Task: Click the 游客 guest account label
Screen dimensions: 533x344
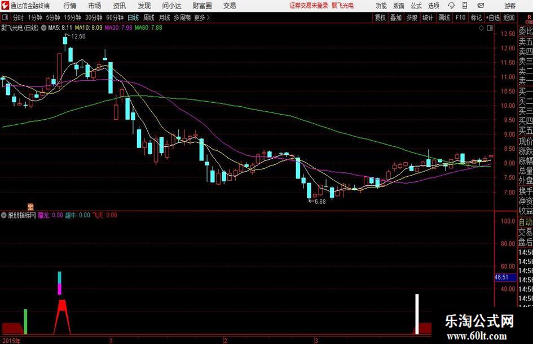Action: coord(510,6)
